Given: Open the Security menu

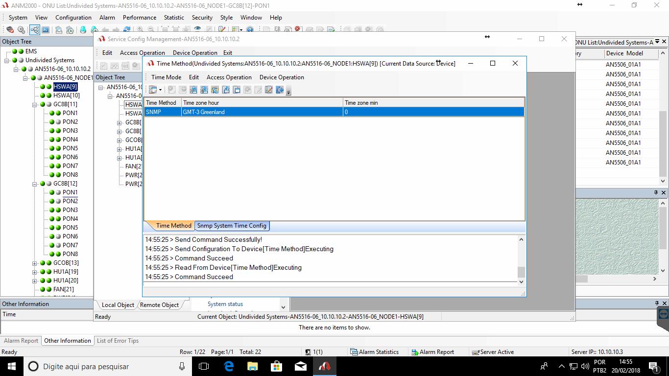Looking at the screenshot, I should 202,18.
